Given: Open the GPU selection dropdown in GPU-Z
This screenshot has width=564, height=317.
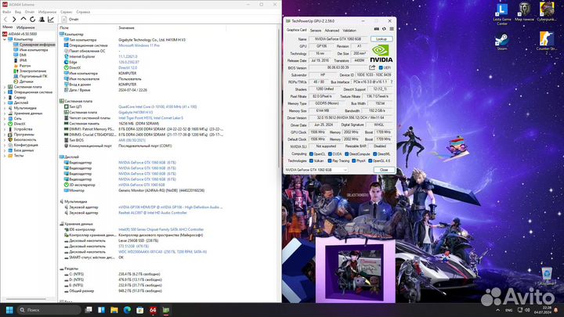Looking at the screenshot, I should pos(316,170).
